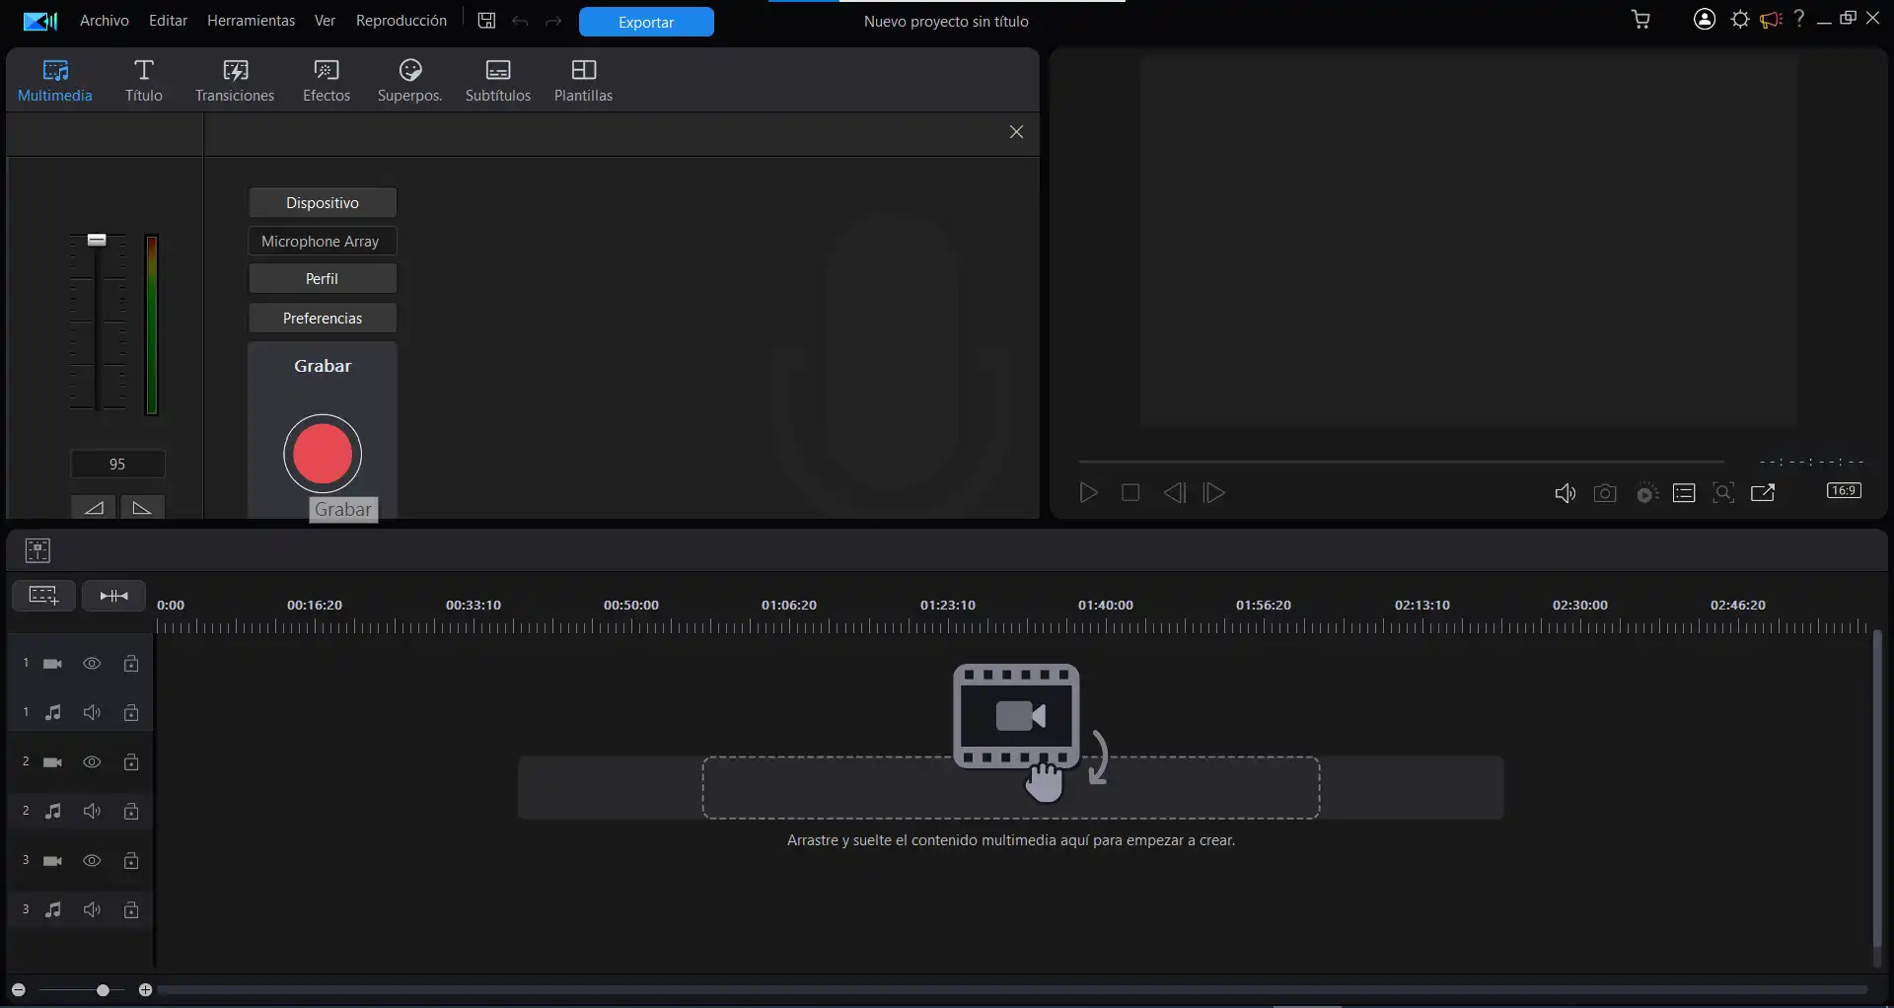Take a snapshot of the preview
Viewport: 1894px width, 1008px height.
tap(1605, 493)
